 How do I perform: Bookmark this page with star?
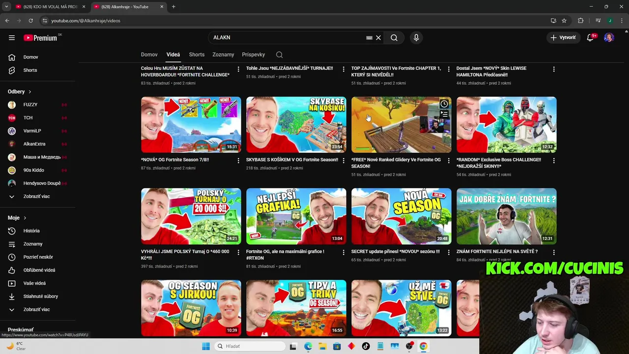[x=564, y=21]
